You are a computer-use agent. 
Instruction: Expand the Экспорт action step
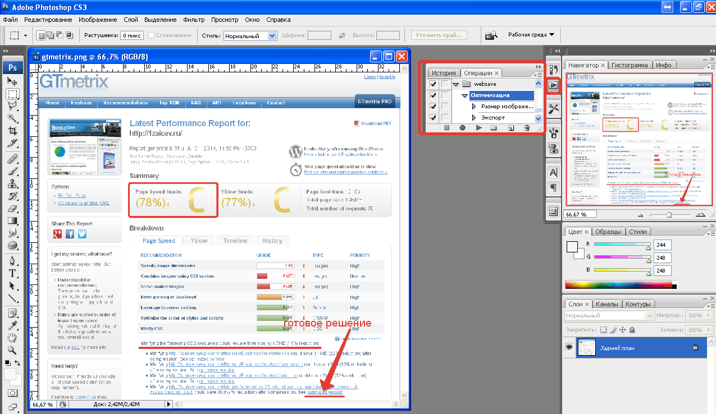tap(473, 118)
